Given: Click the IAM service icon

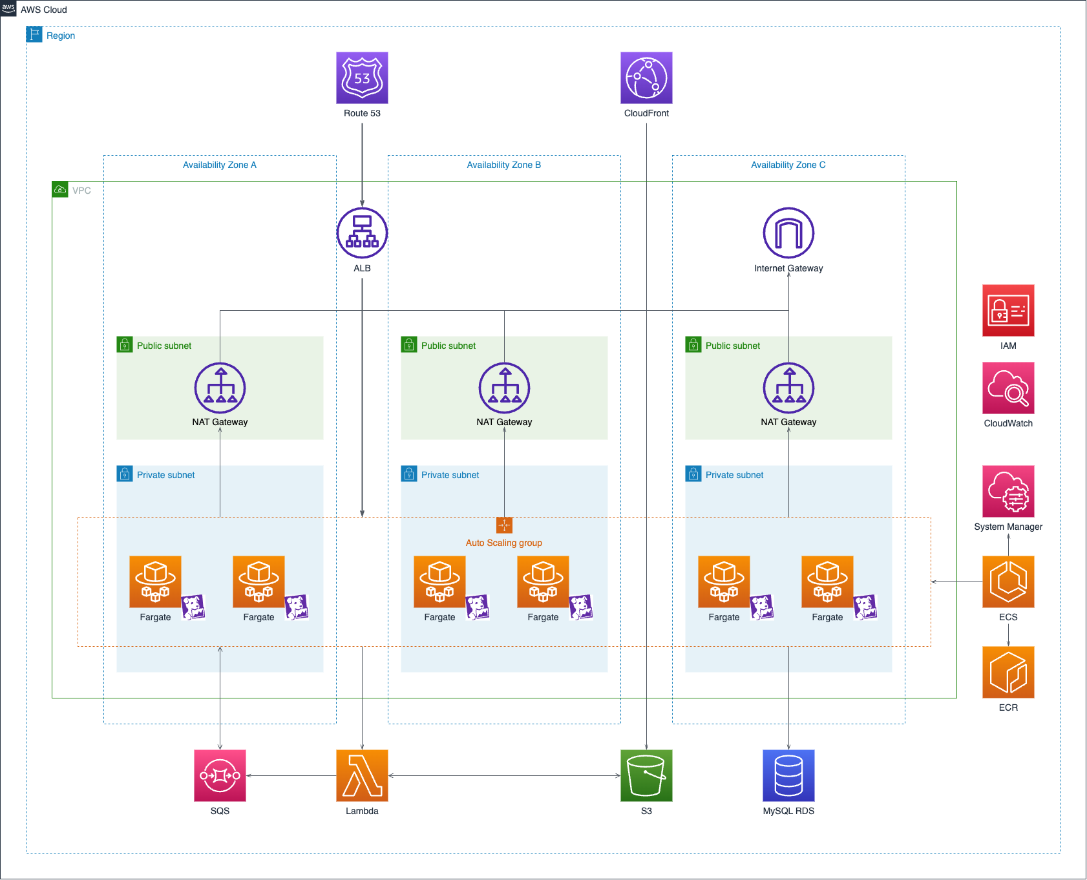Looking at the screenshot, I should click(1008, 310).
